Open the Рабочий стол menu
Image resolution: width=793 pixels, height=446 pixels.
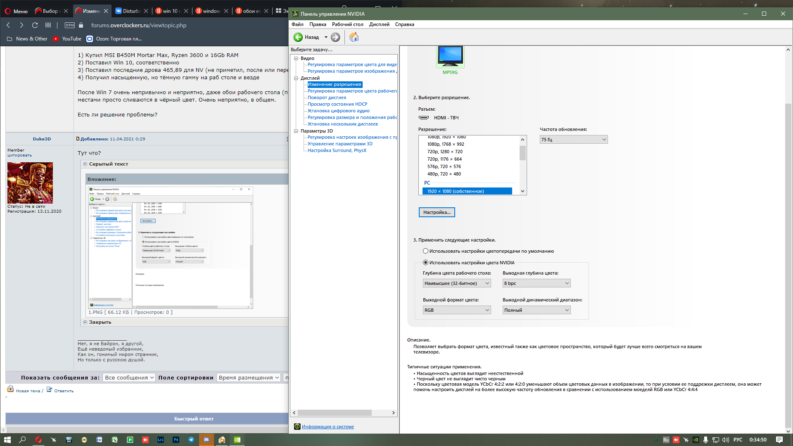347,24
